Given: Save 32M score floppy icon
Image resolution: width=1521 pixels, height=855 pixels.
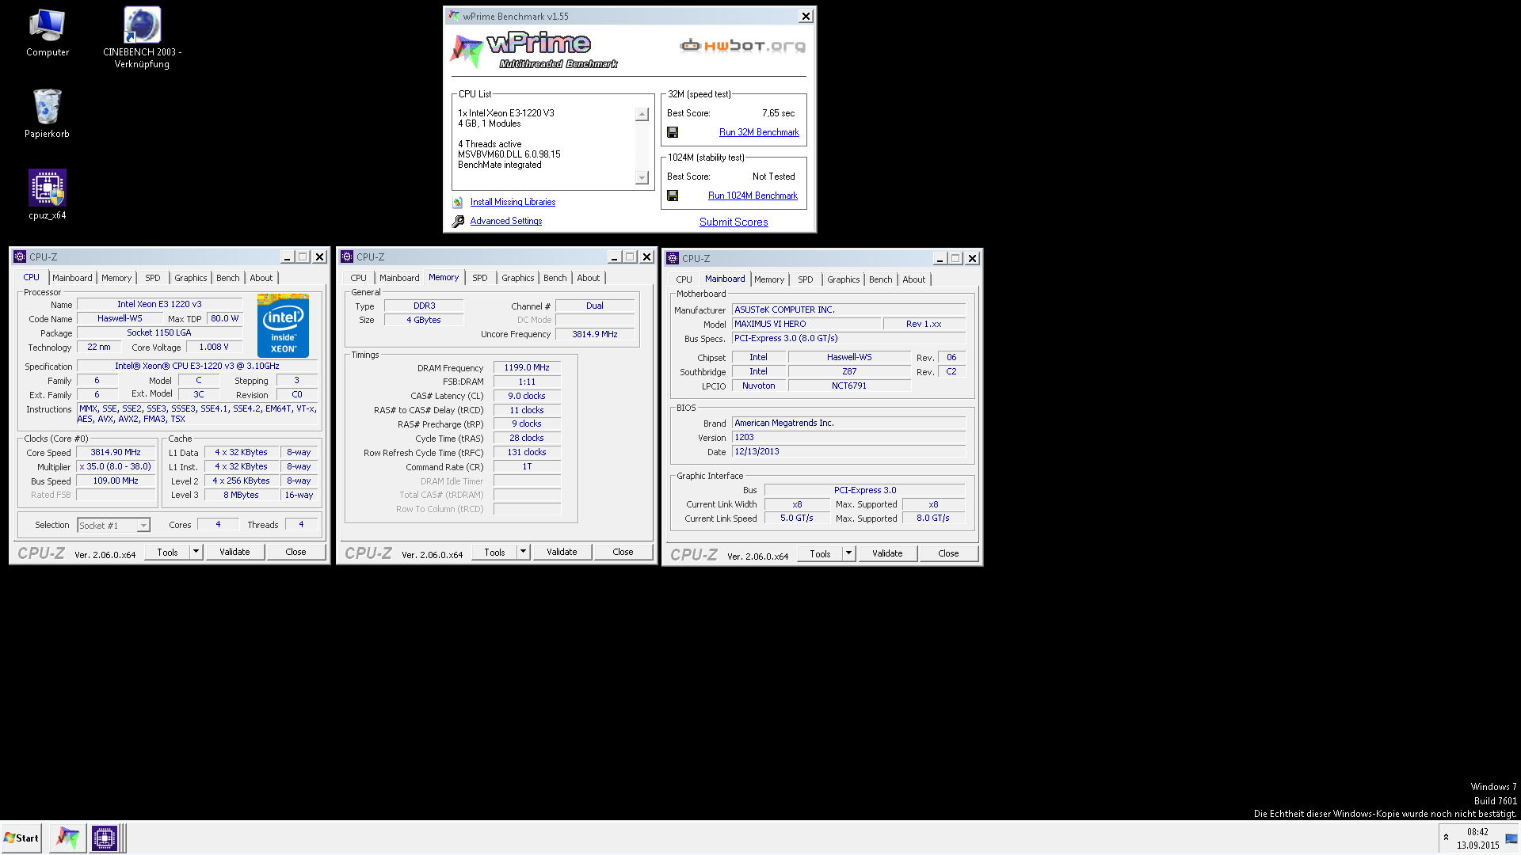Looking at the screenshot, I should (x=673, y=132).
